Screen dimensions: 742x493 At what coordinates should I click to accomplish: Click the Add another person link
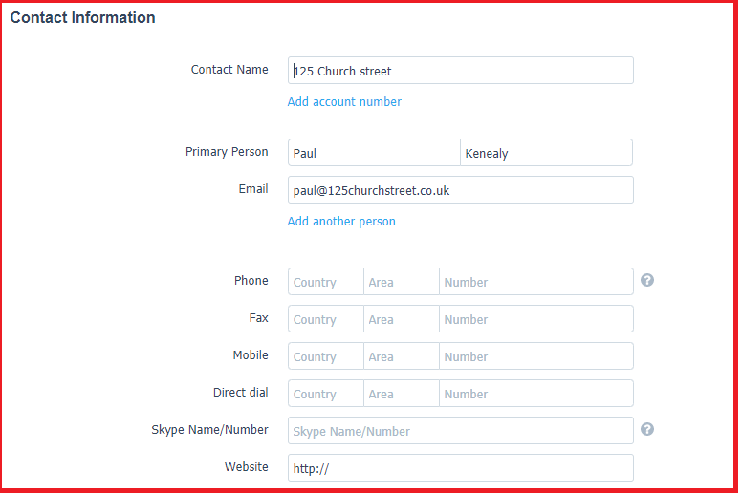click(341, 222)
